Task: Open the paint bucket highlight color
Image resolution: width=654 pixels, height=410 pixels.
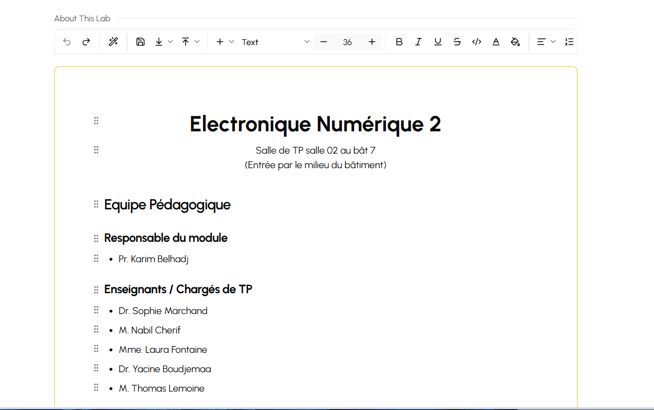Action: point(515,42)
